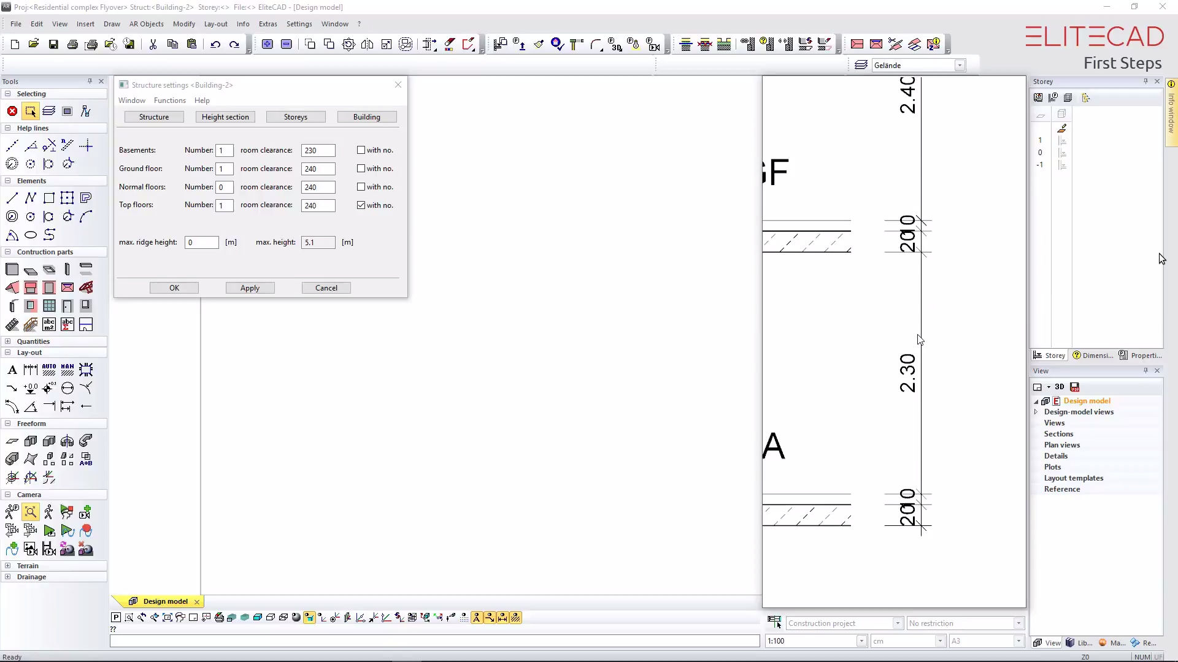
Task: Click the Top floors Number field
Action: tap(225, 206)
